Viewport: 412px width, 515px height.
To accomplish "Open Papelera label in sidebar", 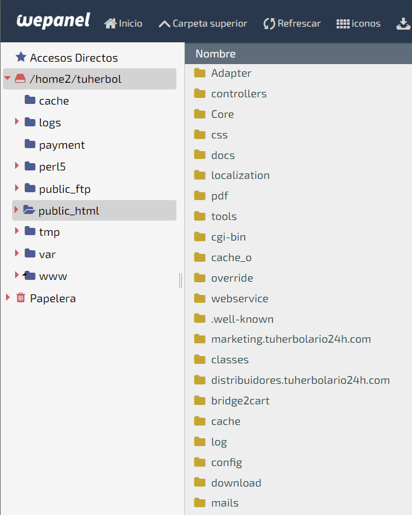I will [53, 299].
